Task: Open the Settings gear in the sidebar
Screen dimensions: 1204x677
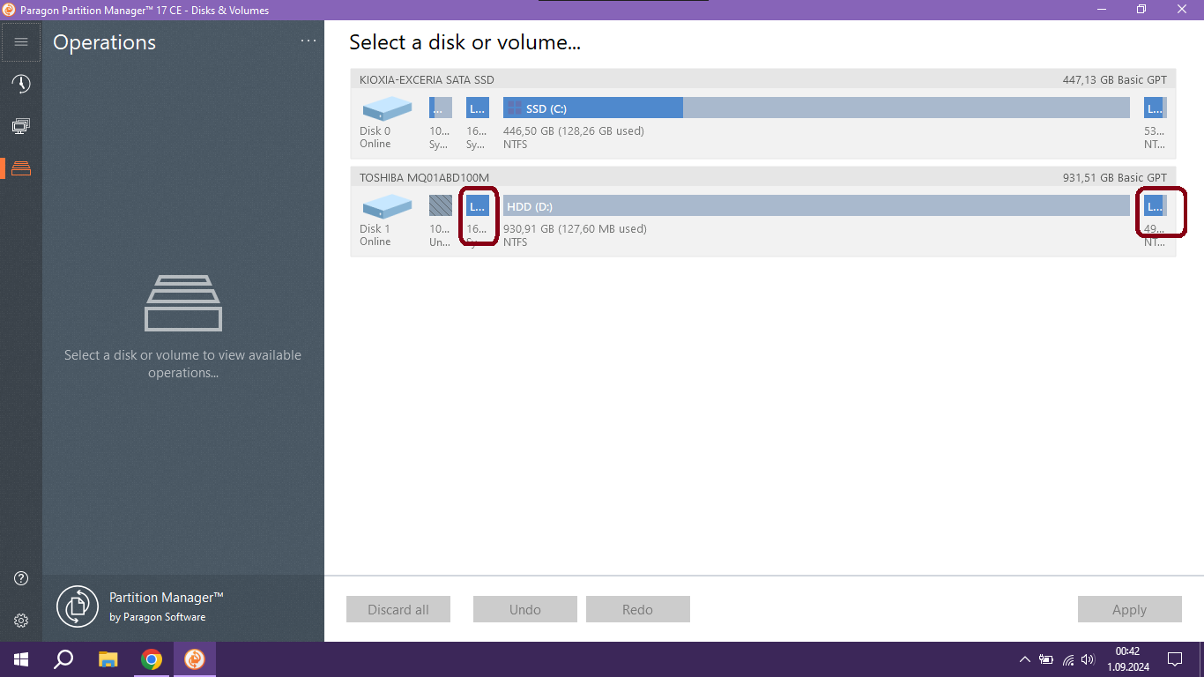Action: click(x=21, y=621)
